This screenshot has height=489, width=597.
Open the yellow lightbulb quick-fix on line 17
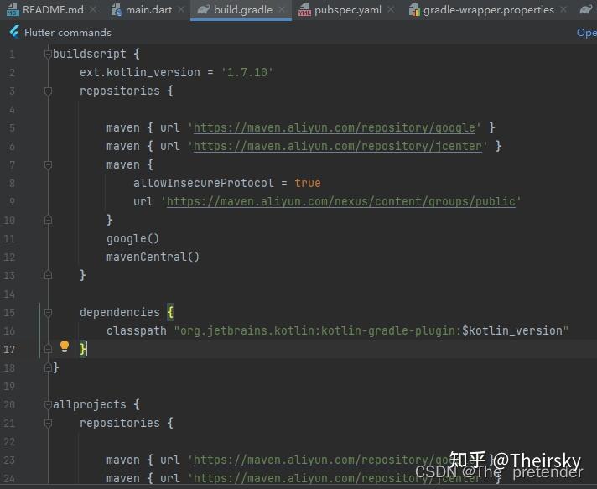tap(65, 346)
